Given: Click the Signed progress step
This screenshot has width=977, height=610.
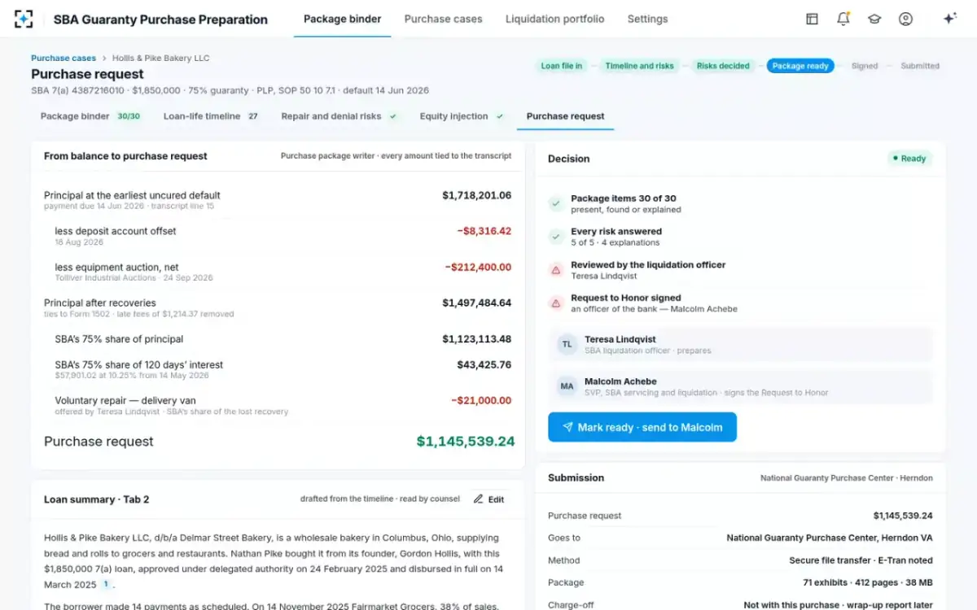Looking at the screenshot, I should pyautogui.click(x=865, y=66).
